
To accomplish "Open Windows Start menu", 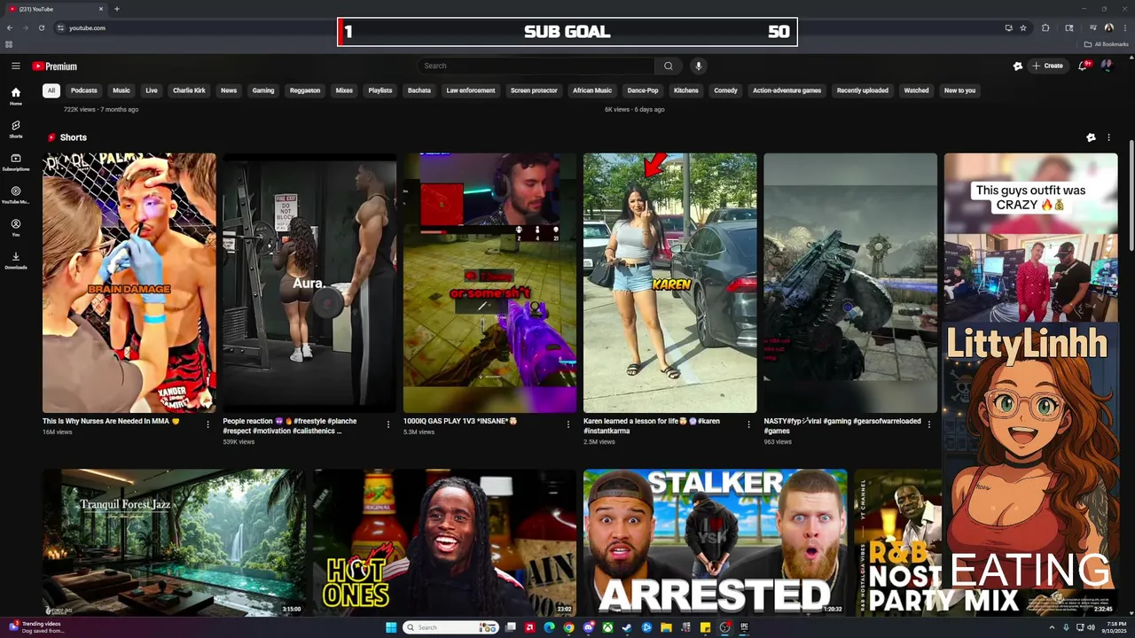I will [391, 627].
